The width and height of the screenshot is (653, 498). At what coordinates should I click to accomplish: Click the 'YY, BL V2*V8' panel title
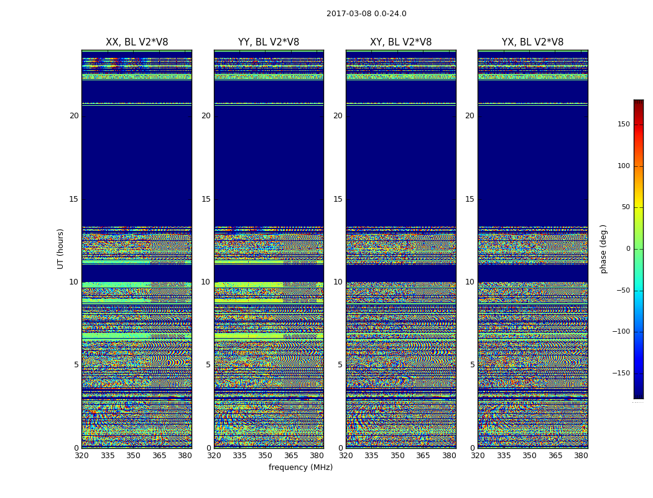(269, 42)
